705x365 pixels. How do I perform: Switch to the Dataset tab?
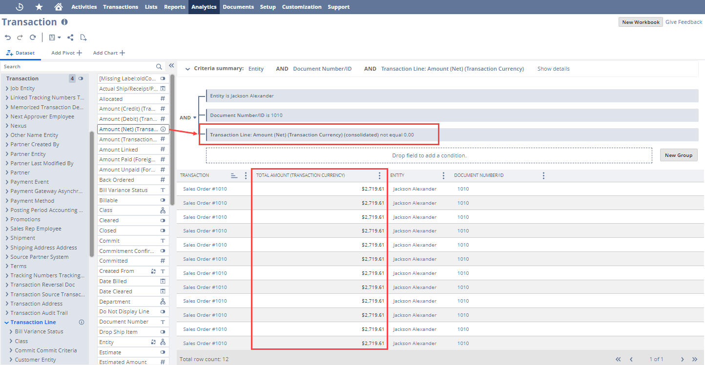(x=21, y=53)
